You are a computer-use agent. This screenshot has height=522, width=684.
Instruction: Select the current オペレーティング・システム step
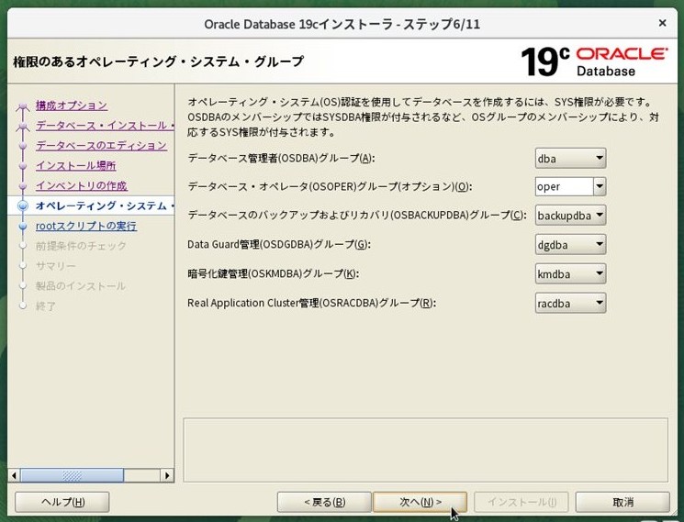[x=105, y=205]
